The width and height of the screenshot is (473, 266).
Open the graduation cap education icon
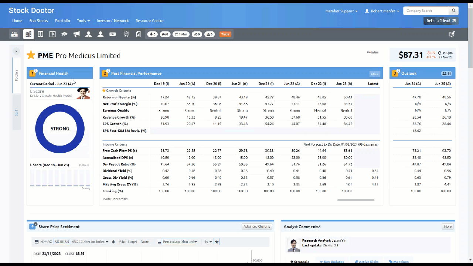tap(64, 34)
